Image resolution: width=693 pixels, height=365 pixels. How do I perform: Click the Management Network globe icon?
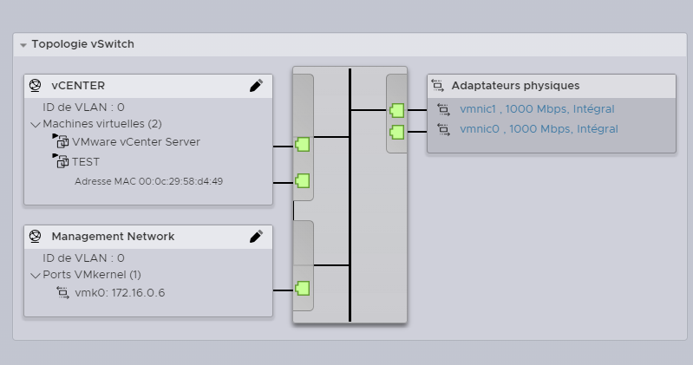(36, 236)
